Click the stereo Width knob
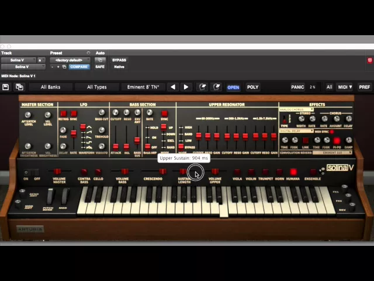The width and height of the screenshot is (374, 281). pyautogui.click(x=302, y=118)
